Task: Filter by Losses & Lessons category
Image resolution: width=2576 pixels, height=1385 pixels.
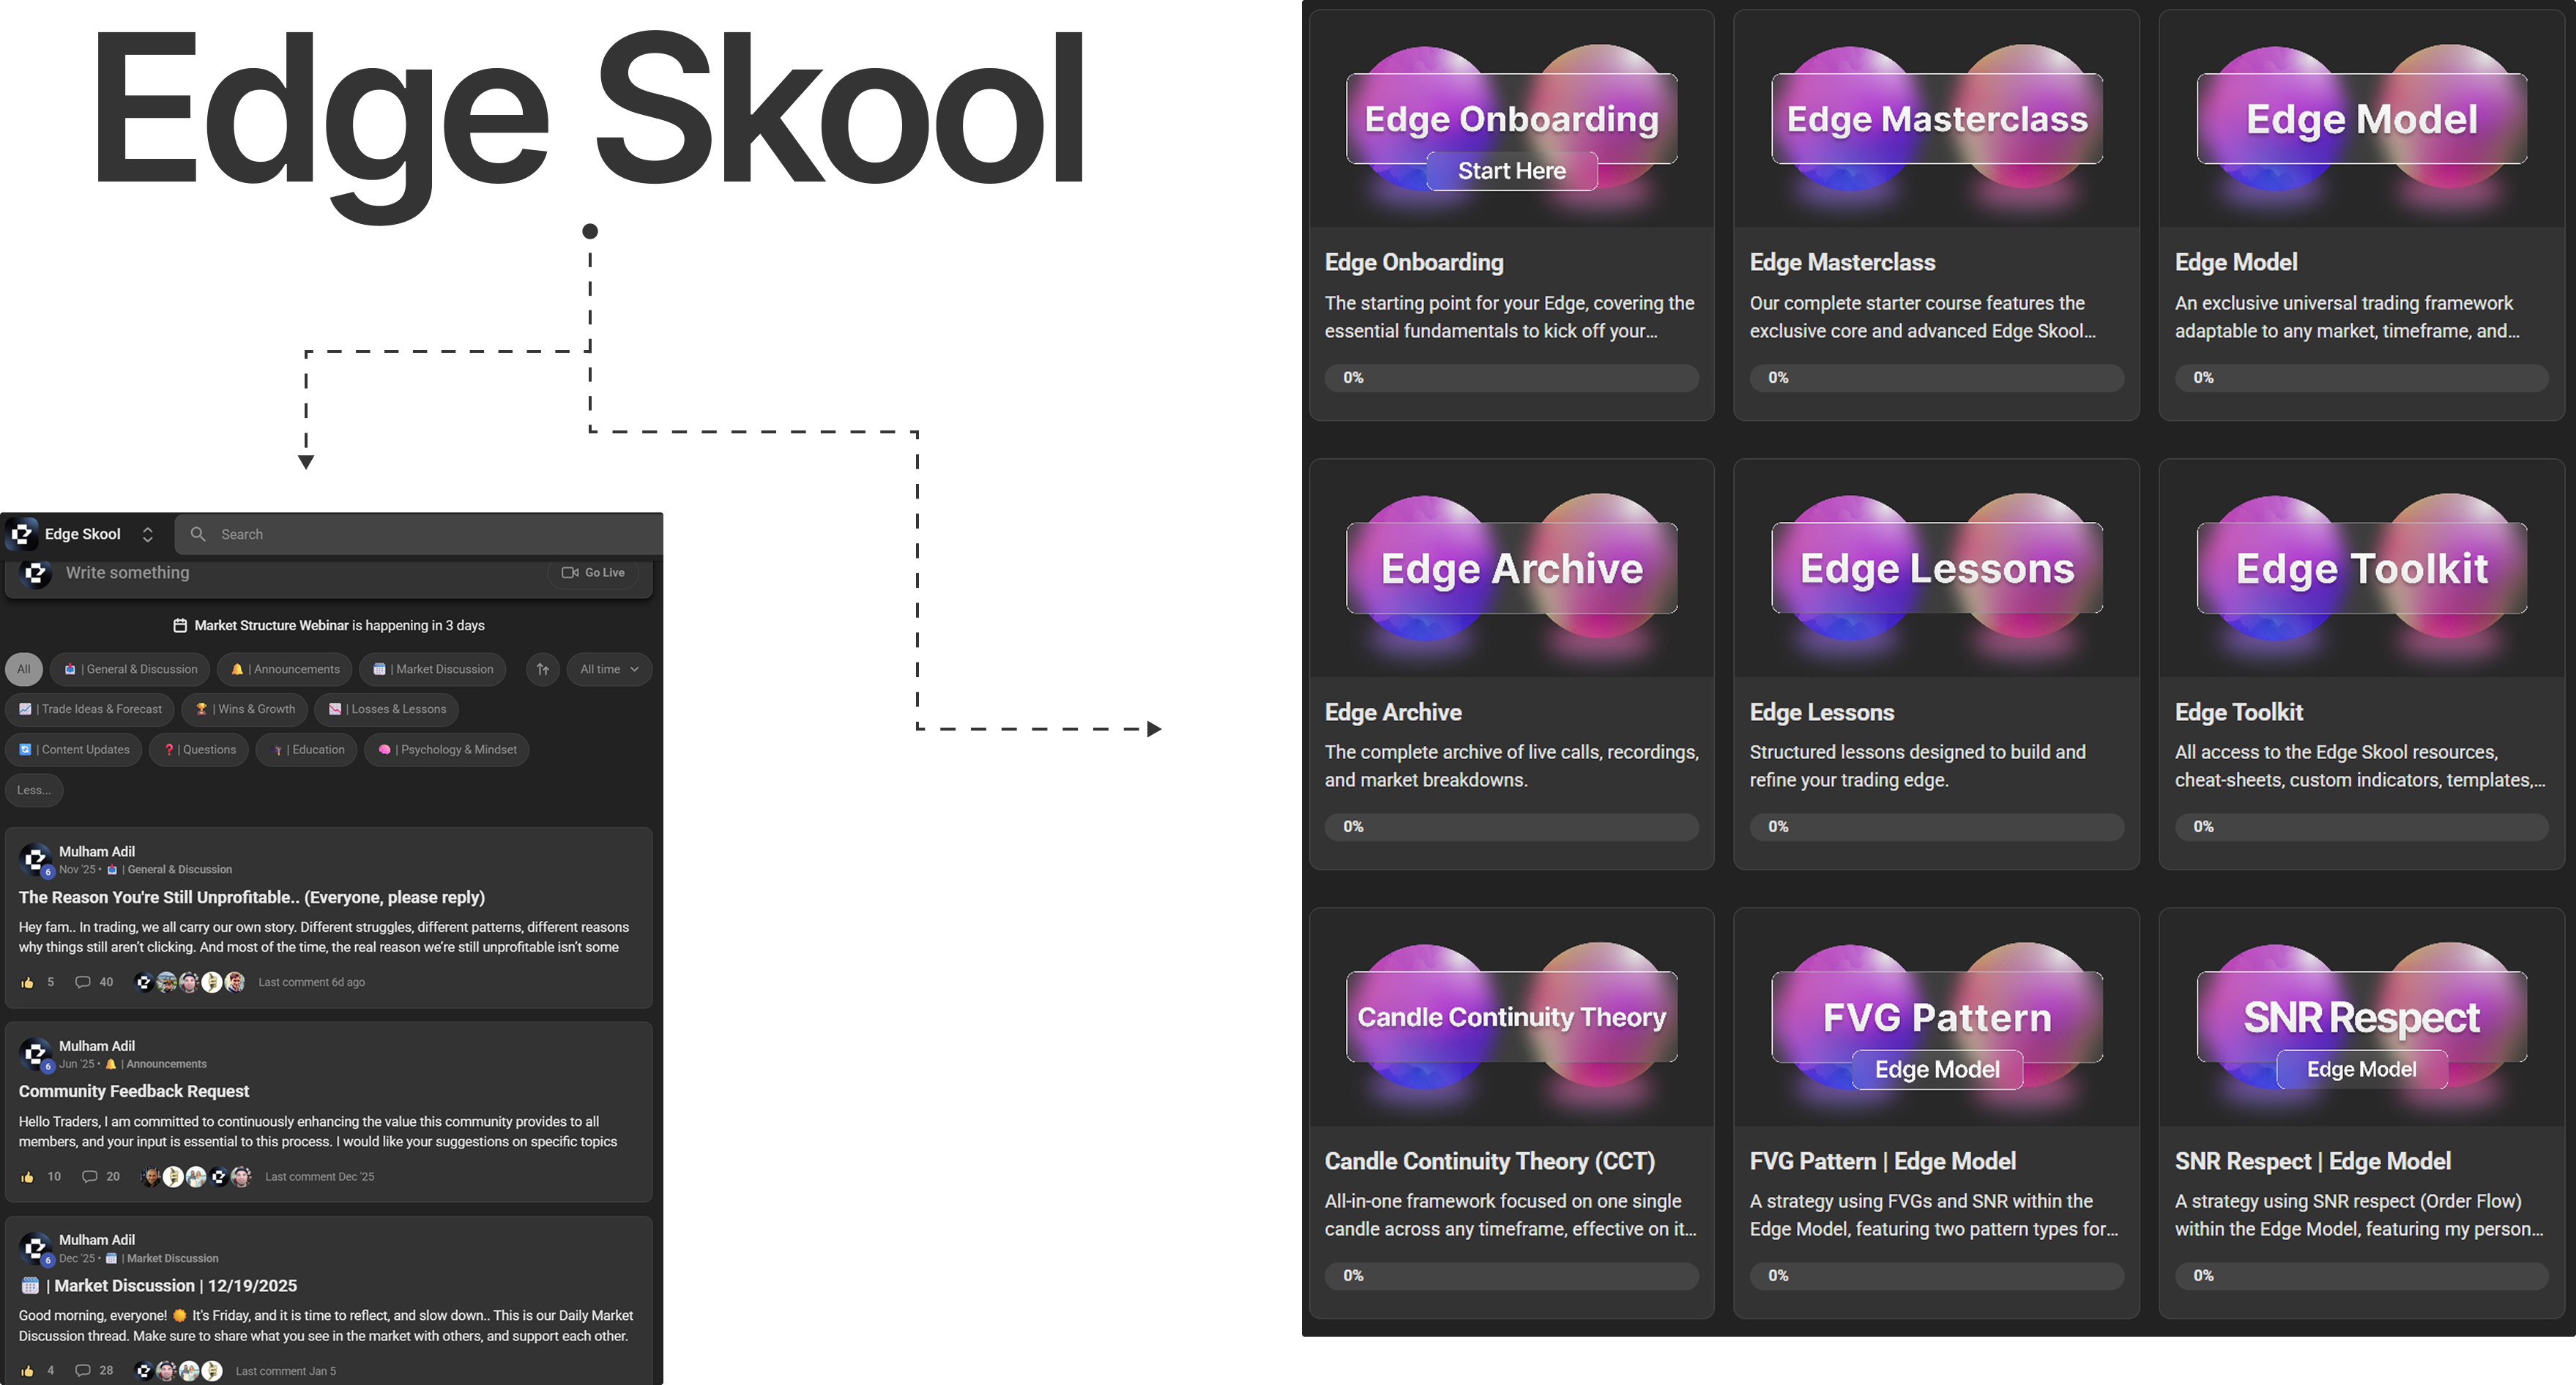Action: click(387, 709)
